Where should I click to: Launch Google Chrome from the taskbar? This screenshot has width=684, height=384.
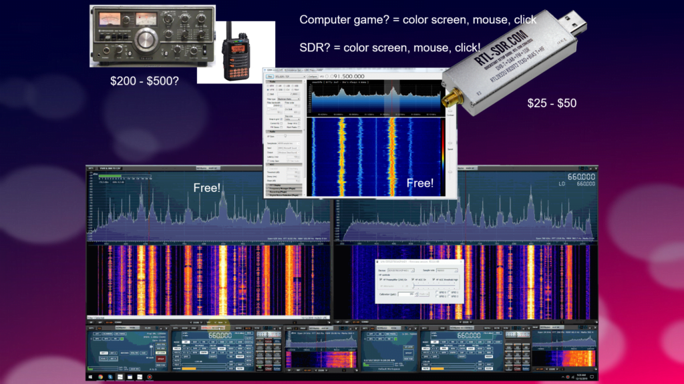click(x=100, y=377)
